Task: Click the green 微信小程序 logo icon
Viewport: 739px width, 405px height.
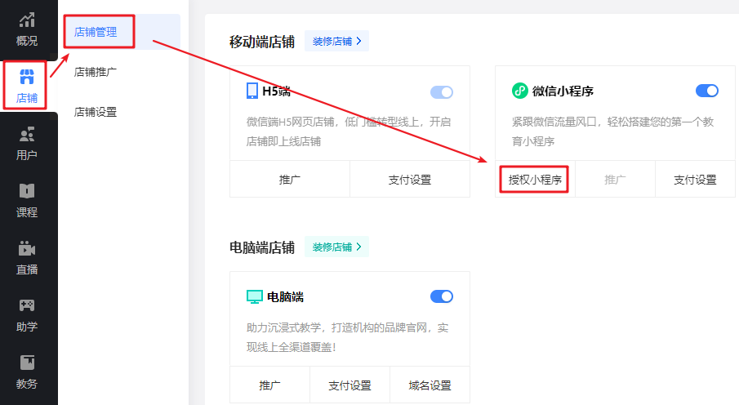Action: tap(520, 91)
